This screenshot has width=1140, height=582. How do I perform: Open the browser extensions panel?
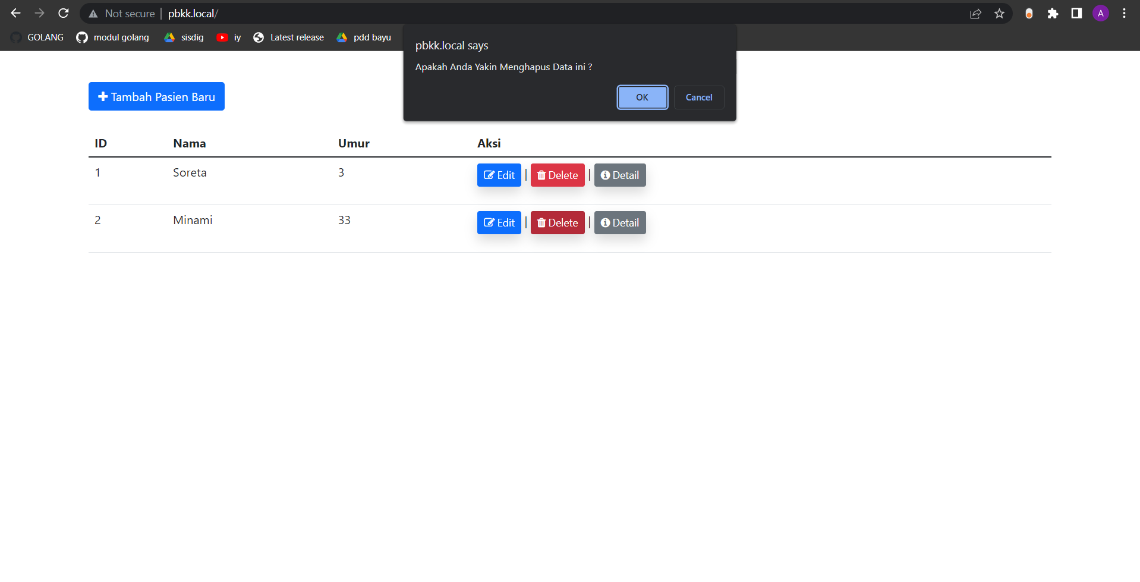point(1053,13)
